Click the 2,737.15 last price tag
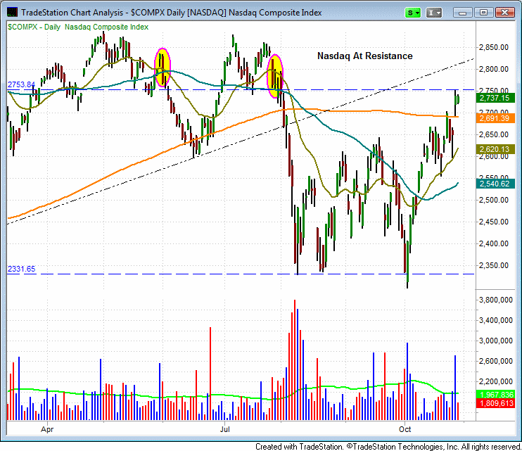522x451 pixels. 495,98
